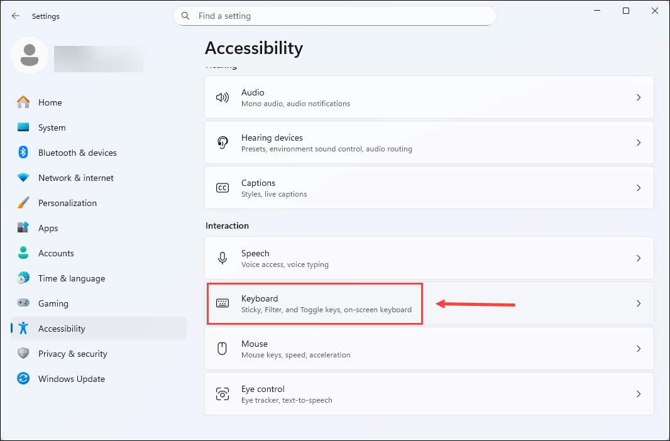Expand Eye control with its chevron
This screenshot has width=670, height=441.
(638, 394)
